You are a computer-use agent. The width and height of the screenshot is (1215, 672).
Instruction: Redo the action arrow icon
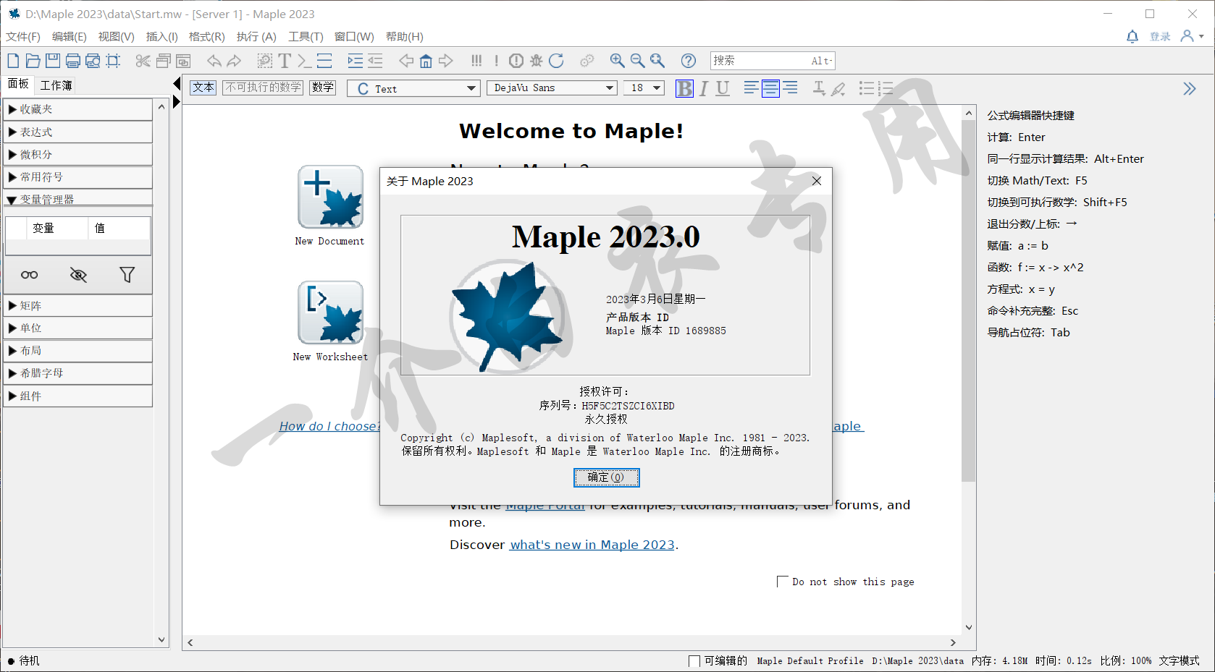pos(233,61)
